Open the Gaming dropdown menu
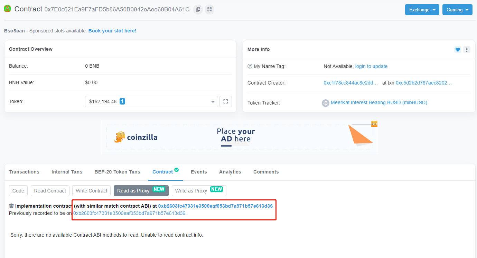477x258 pixels. point(457,10)
